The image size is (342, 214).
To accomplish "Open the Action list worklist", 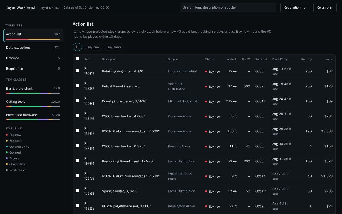I will pos(33,36).
